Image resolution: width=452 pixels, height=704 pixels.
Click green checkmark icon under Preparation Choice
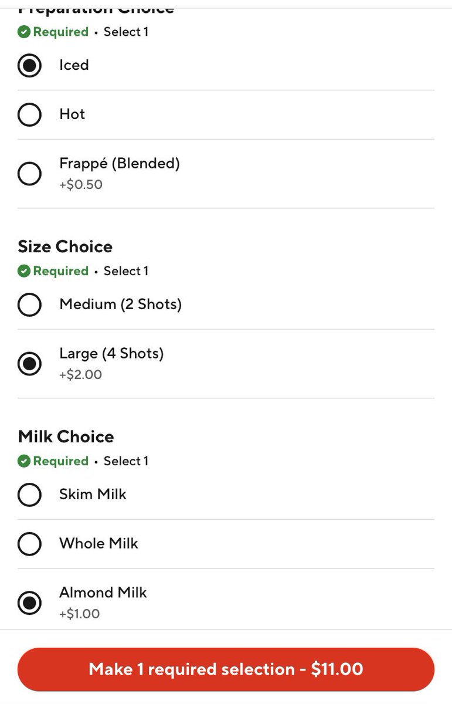point(24,32)
